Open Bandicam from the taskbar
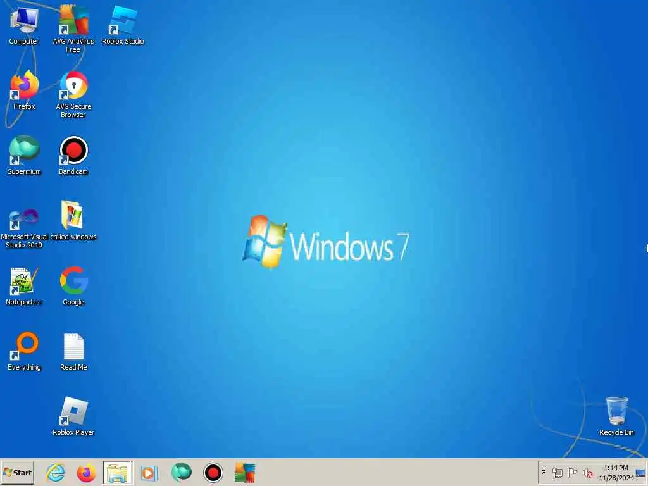The height and width of the screenshot is (486, 648). [213, 473]
